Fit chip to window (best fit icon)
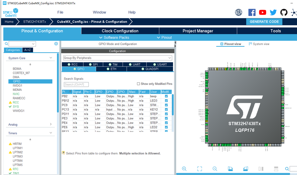 [x=200, y=169]
